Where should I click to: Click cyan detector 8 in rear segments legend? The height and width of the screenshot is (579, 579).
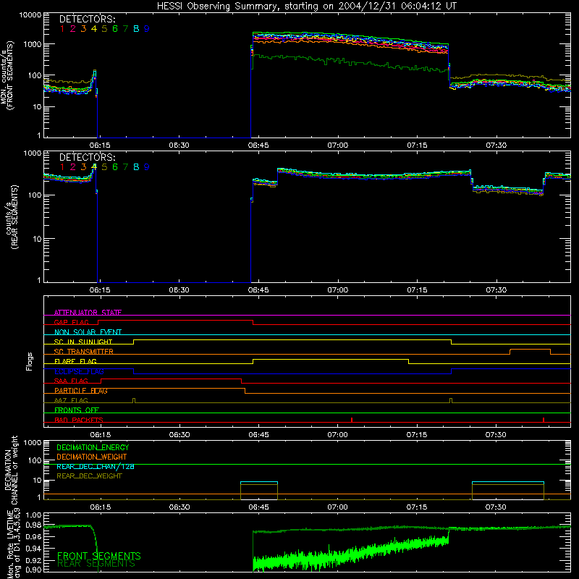pyautogui.click(x=136, y=167)
